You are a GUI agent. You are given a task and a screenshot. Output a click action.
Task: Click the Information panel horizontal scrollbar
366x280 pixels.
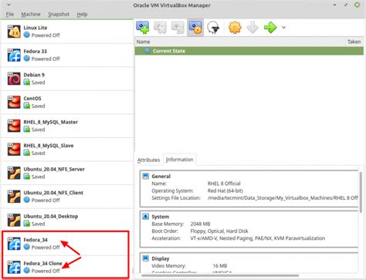pos(220,275)
